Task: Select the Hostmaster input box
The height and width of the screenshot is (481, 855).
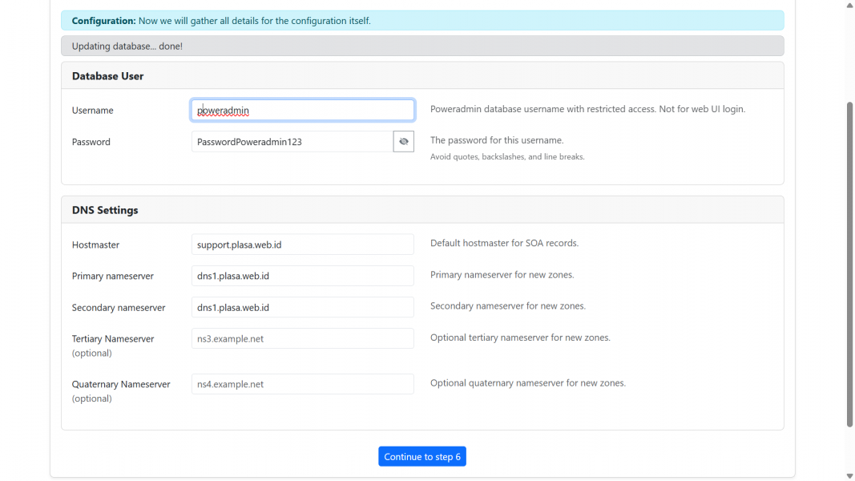Action: tap(302, 245)
